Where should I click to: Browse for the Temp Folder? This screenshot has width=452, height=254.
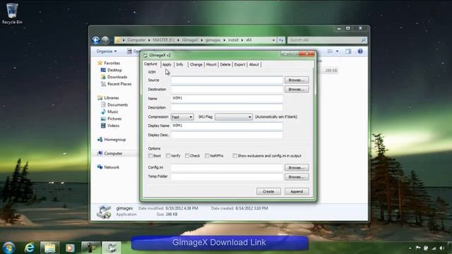coord(297,177)
